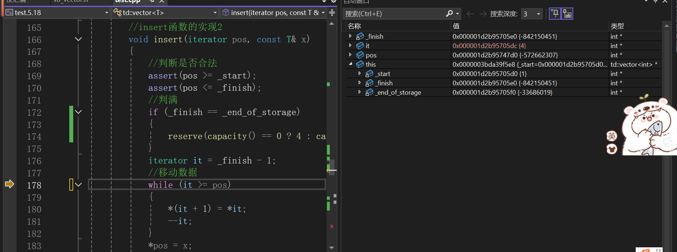This screenshot has height=252, width=677.
Task: Click the insert method cube icon
Action: pyautogui.click(x=226, y=13)
